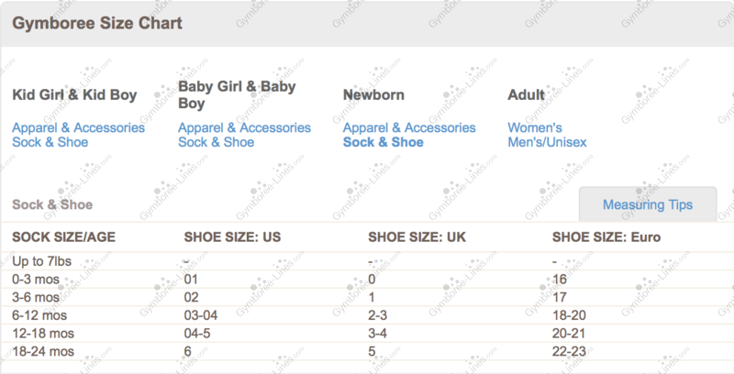Click the Gymboree Size Chart title
The width and height of the screenshot is (734, 374).
tap(96, 22)
